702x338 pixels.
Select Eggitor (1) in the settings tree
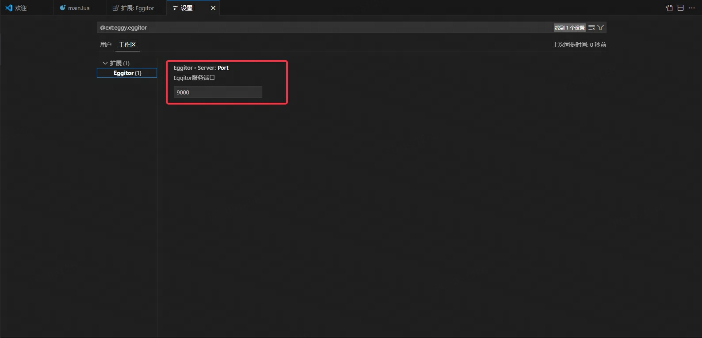coord(127,73)
